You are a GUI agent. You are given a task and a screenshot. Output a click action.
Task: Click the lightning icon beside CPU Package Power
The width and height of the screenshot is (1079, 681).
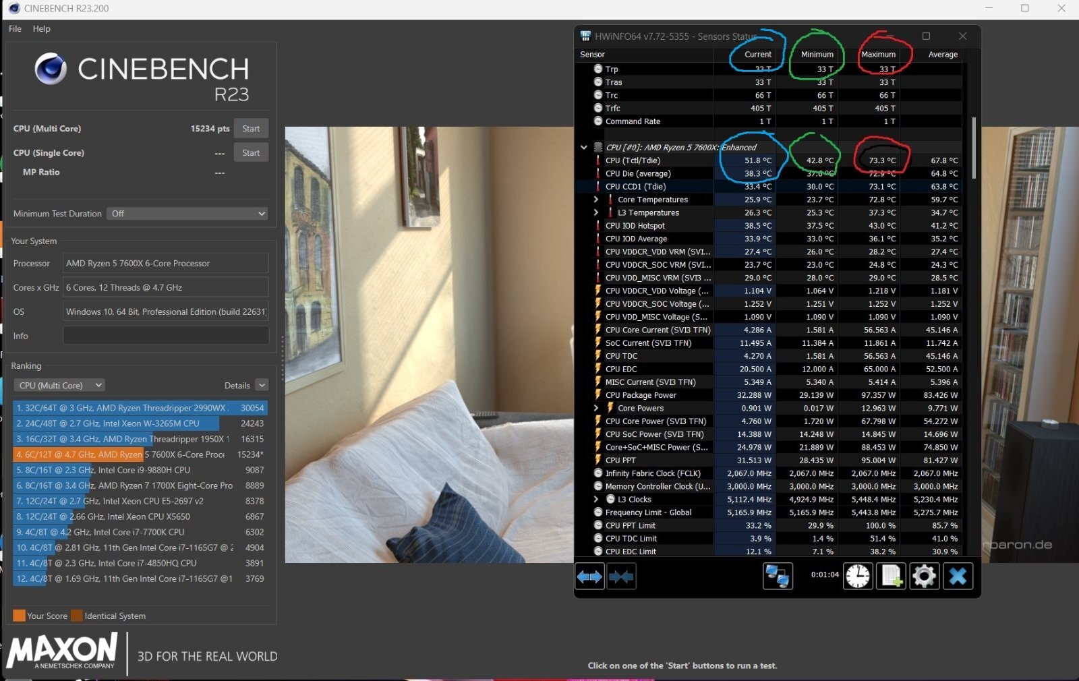click(x=597, y=395)
